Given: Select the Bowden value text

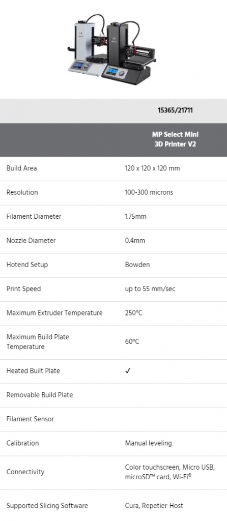Looking at the screenshot, I should point(137,265).
